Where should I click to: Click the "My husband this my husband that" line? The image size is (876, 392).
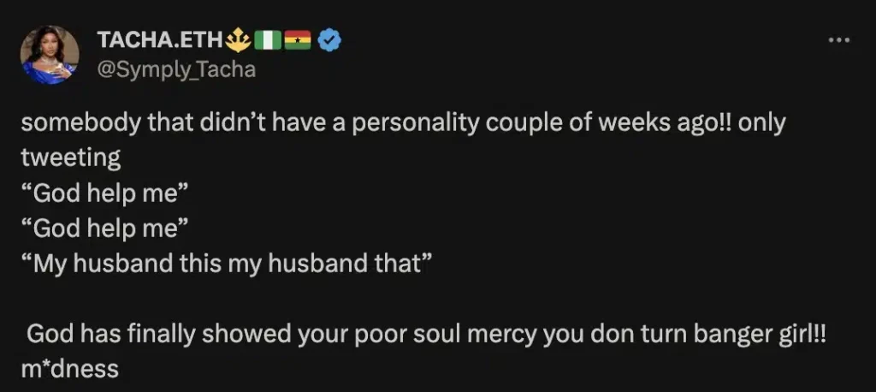221,263
